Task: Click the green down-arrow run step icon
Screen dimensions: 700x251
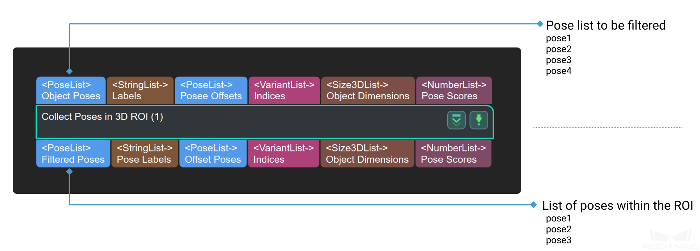Action: pos(478,120)
